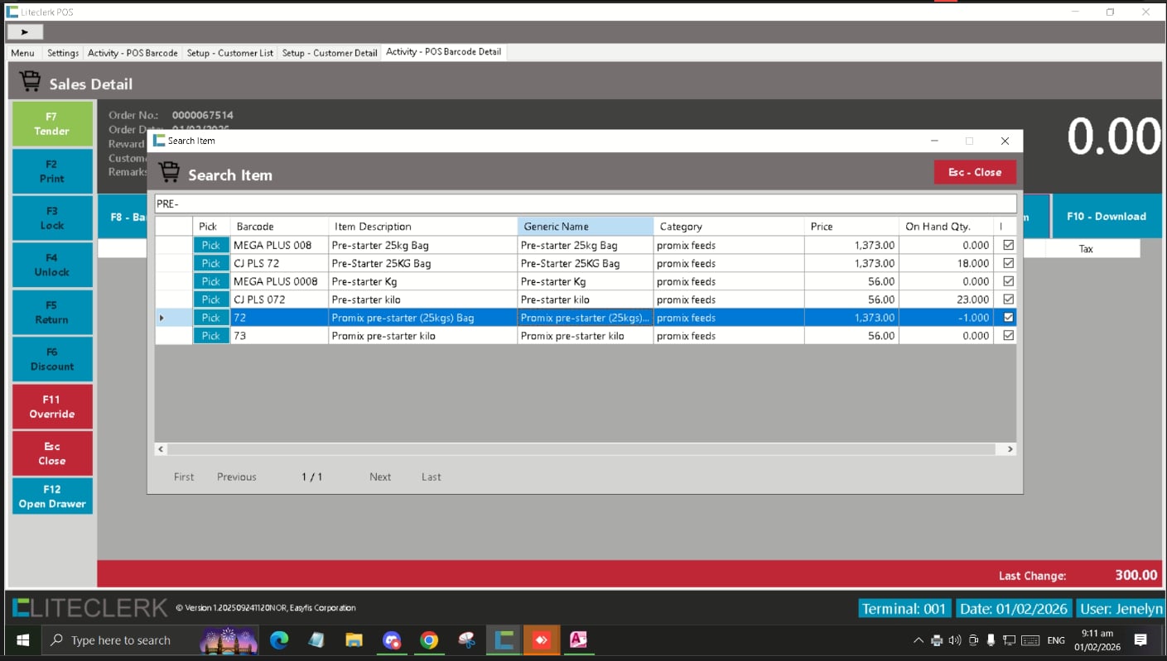This screenshot has height=661, width=1167.
Task: Launch Google Chrome from the taskbar
Action: click(x=429, y=639)
